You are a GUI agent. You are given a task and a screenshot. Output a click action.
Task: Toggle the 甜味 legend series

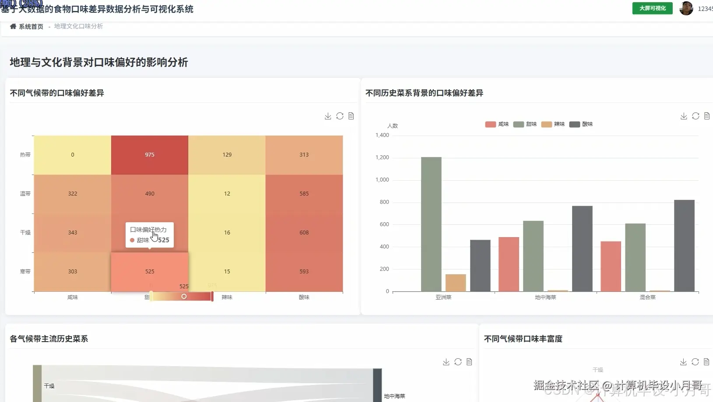pos(525,124)
